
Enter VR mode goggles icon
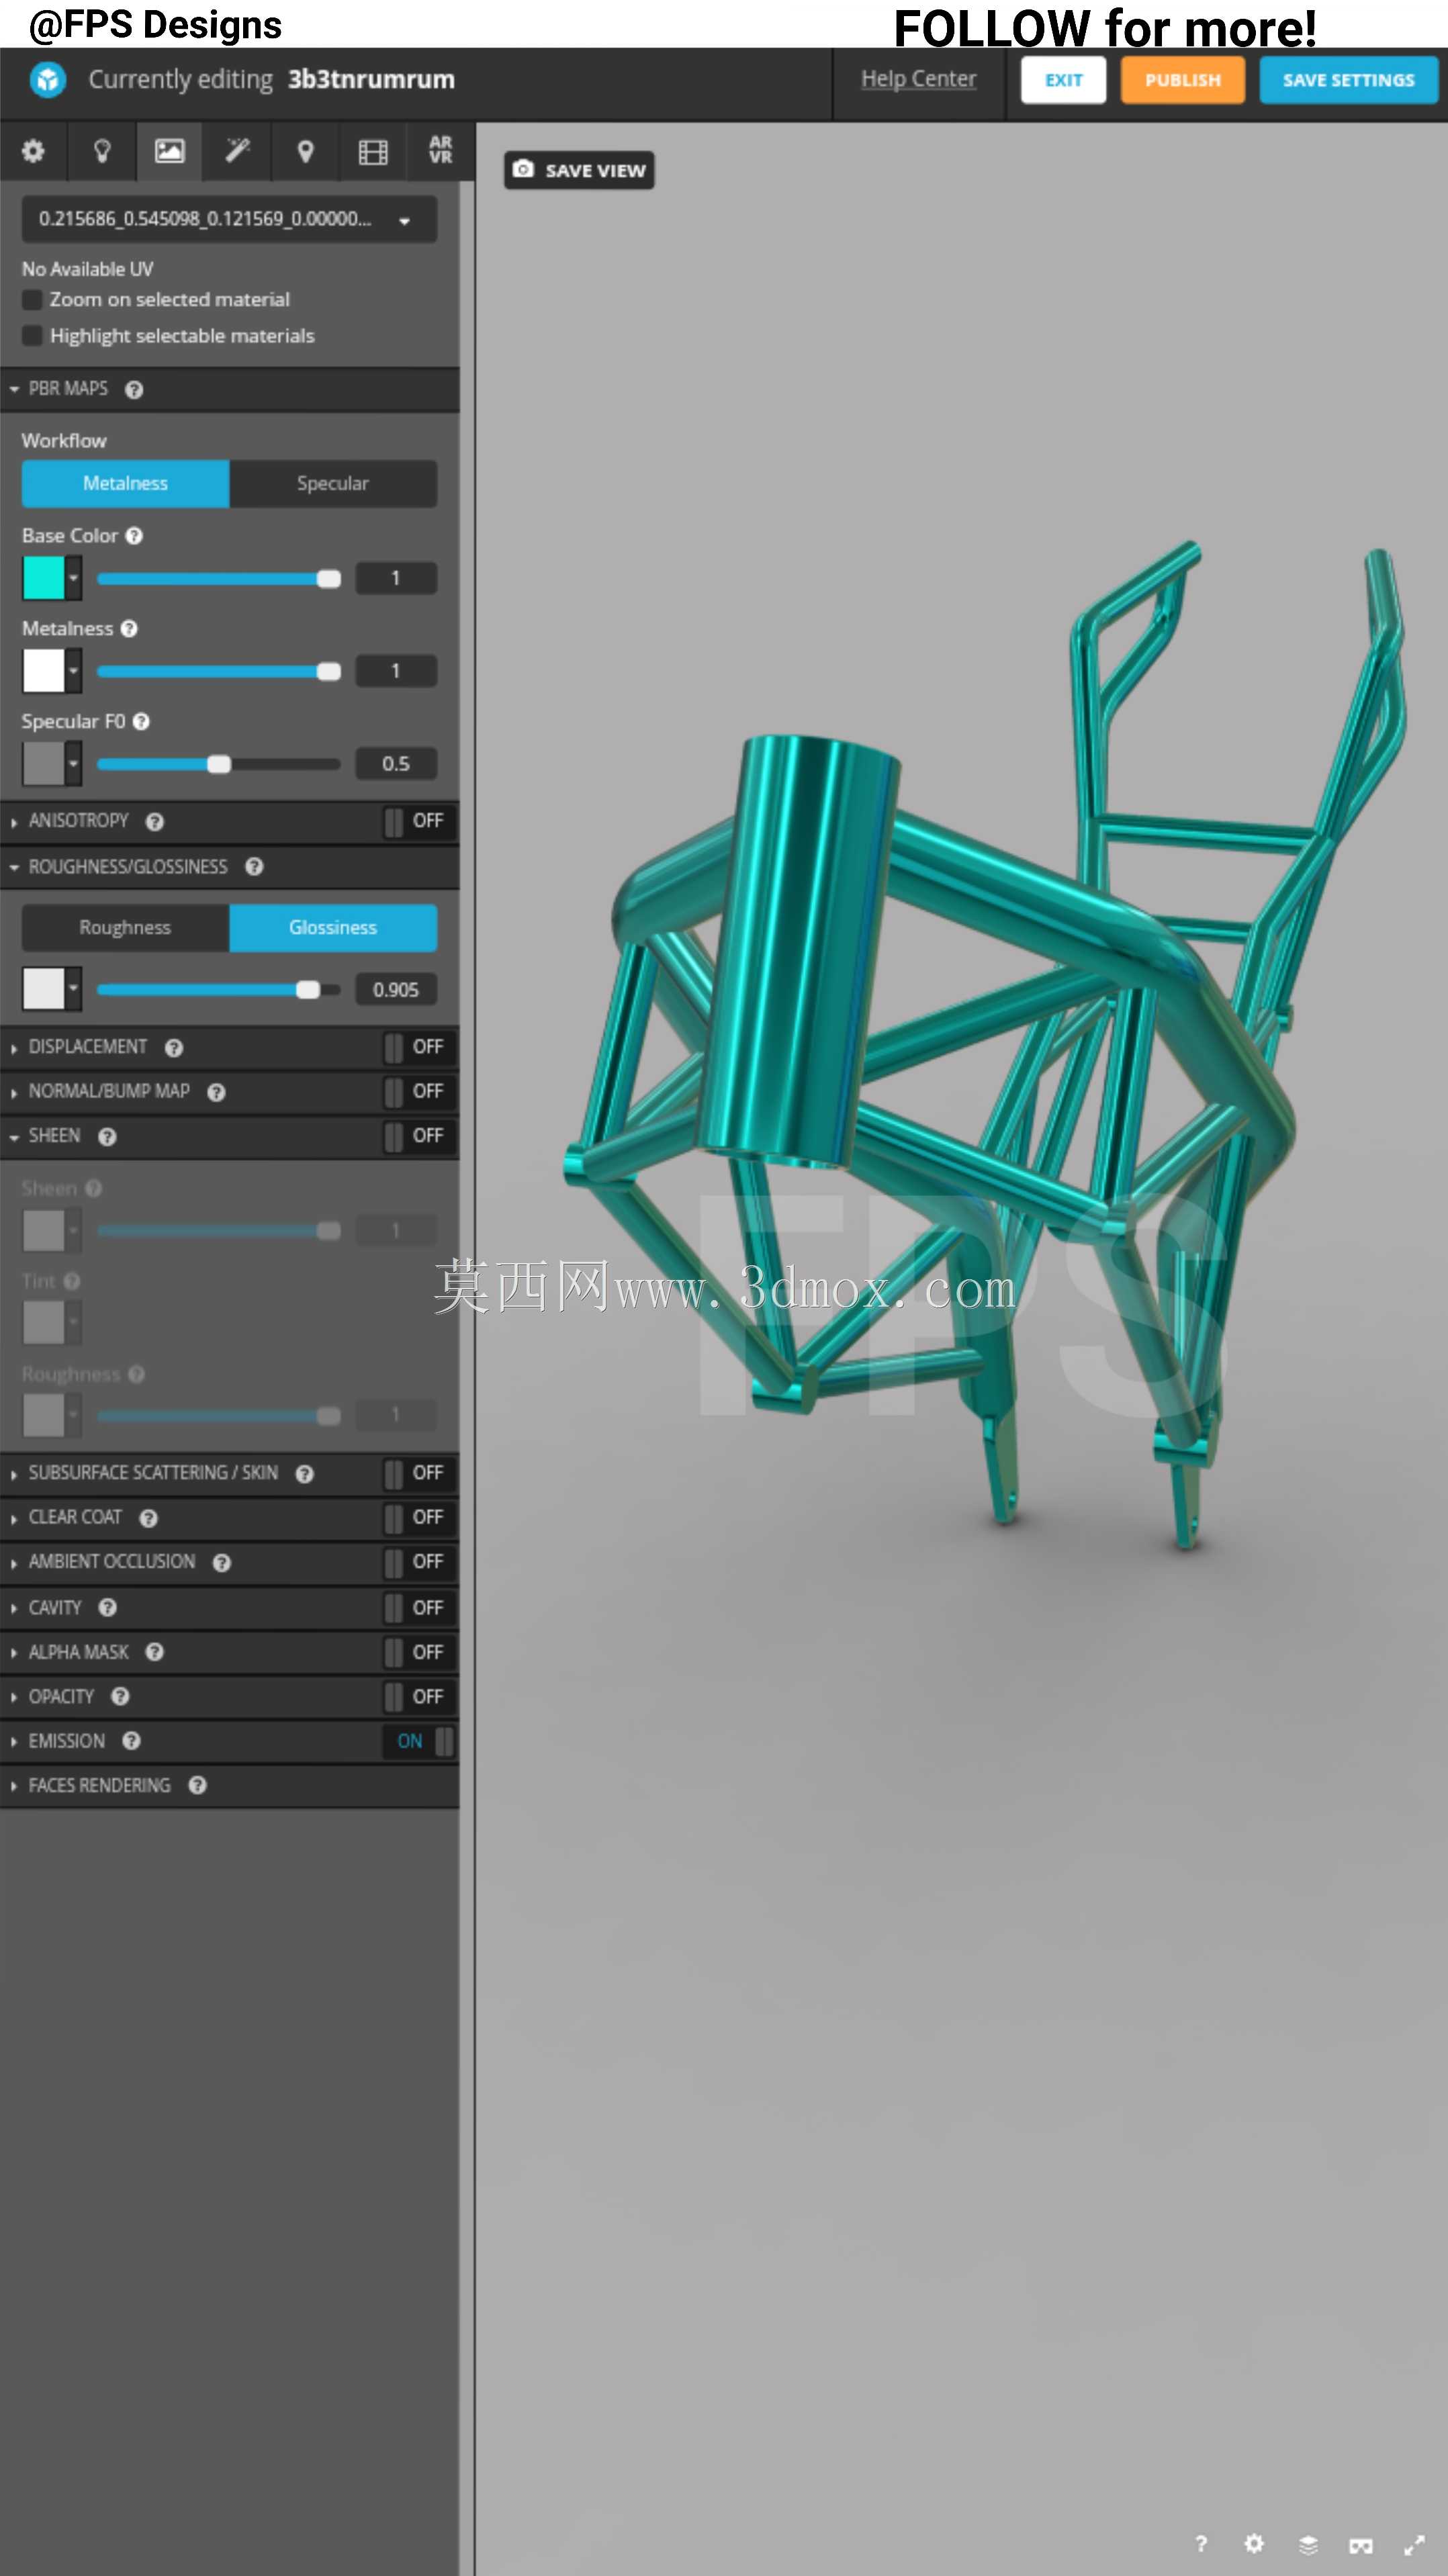(x=1361, y=2546)
